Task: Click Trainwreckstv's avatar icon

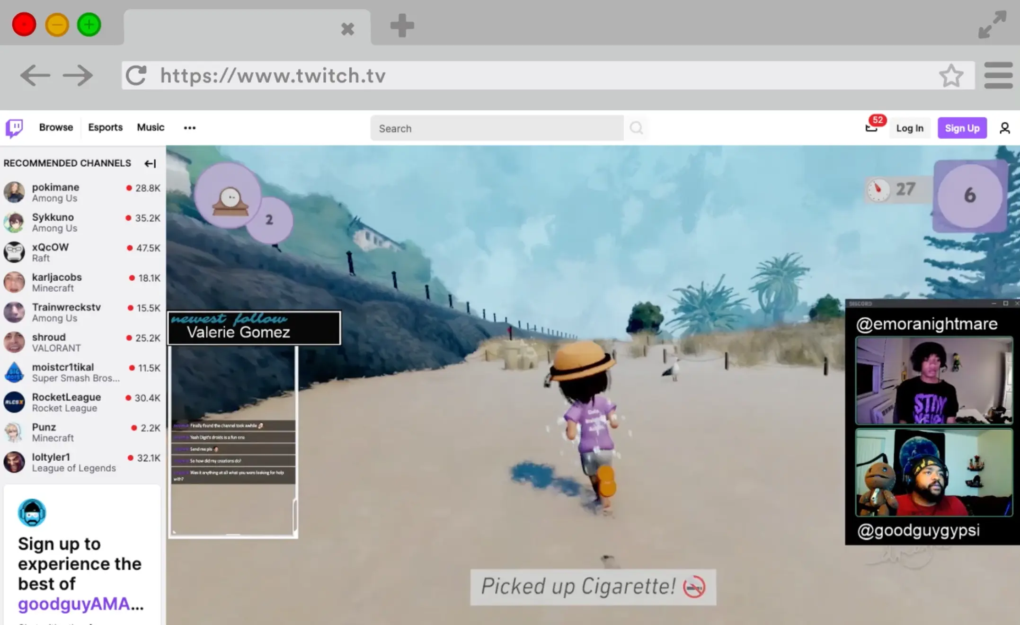Action: pos(14,312)
